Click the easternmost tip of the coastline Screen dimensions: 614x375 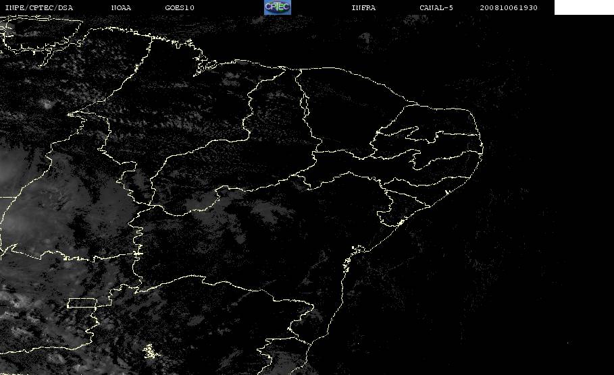[x=482, y=148]
